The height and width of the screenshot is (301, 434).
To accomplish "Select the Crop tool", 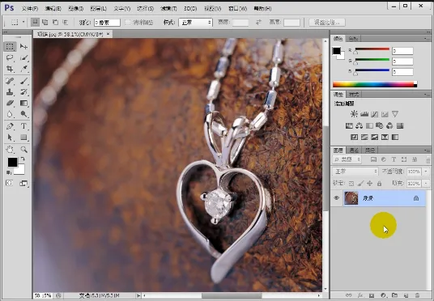I will click(x=10, y=69).
